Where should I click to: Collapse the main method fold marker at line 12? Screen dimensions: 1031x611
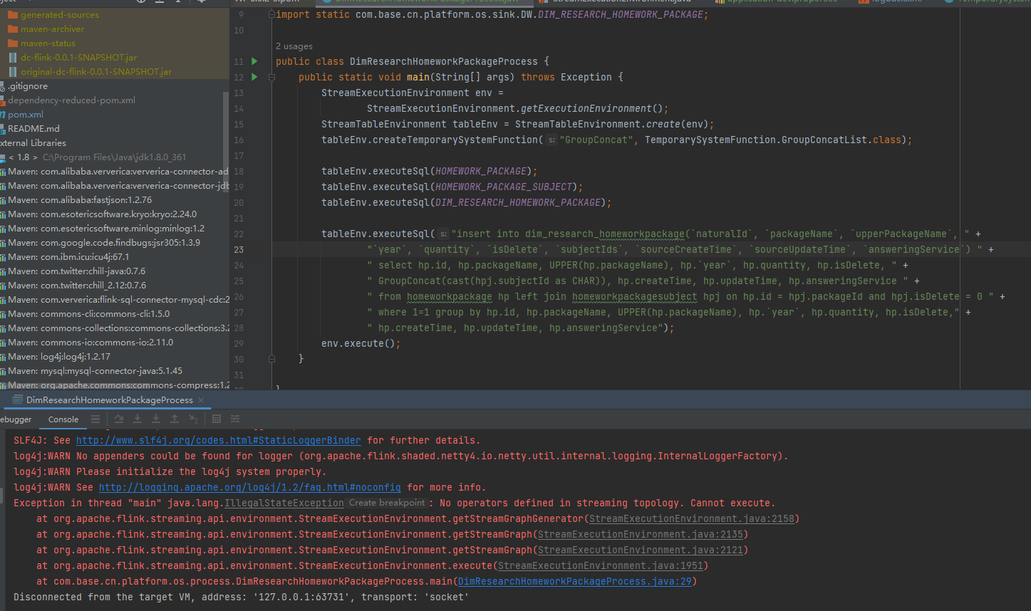tap(271, 77)
